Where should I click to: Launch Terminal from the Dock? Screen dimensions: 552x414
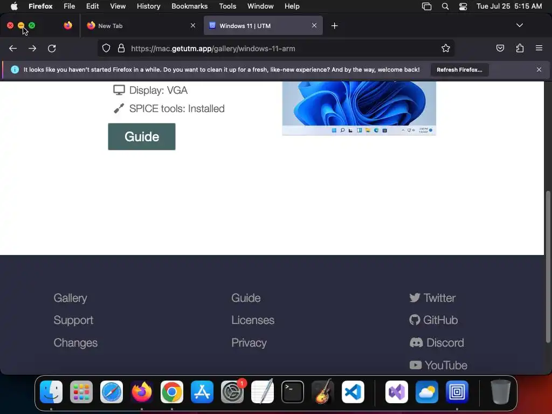point(293,392)
